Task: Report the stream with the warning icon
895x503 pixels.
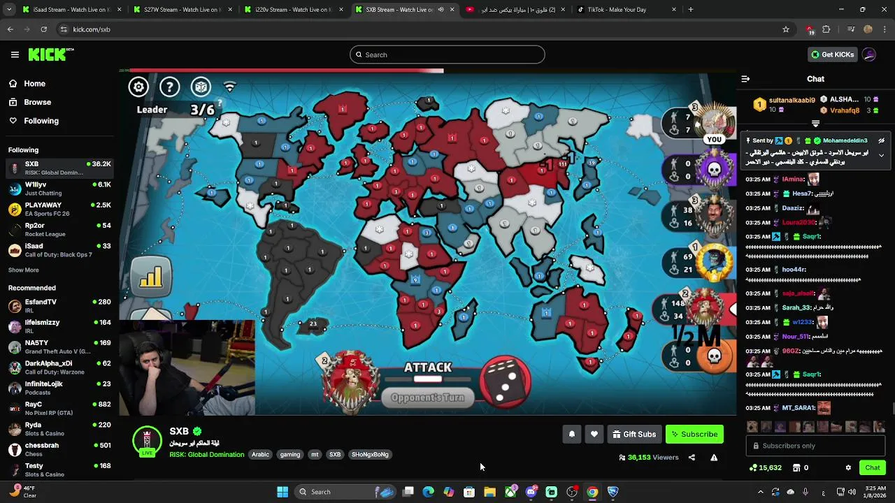Action: [x=714, y=458]
